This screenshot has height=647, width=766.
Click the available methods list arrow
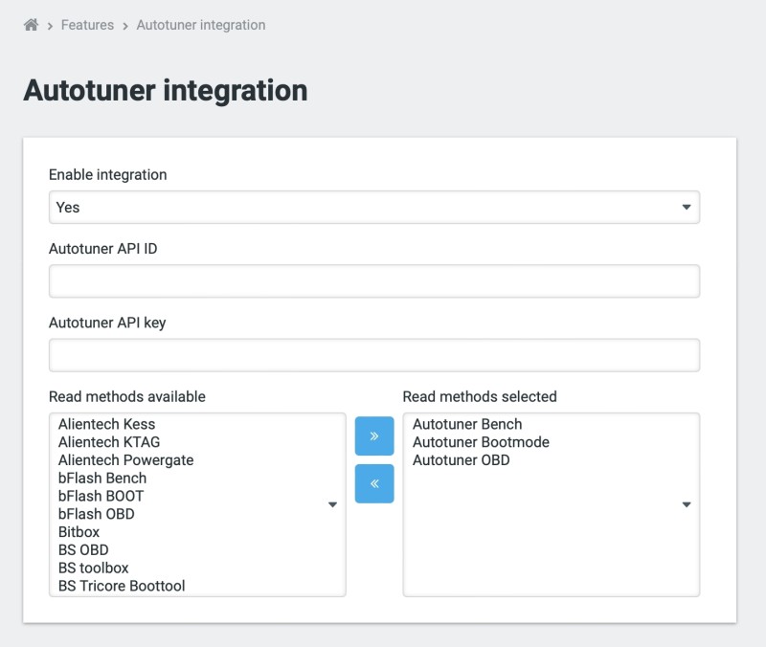[x=332, y=504]
